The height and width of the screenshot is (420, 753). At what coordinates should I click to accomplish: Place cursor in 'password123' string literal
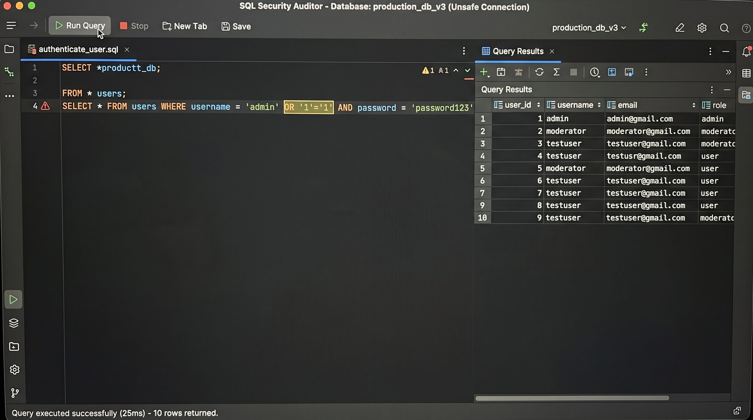[442, 108]
